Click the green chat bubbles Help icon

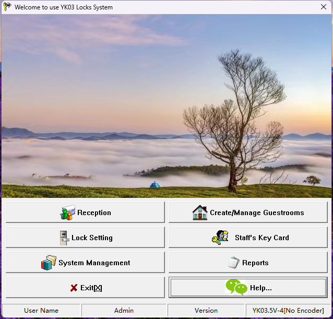[x=236, y=287]
